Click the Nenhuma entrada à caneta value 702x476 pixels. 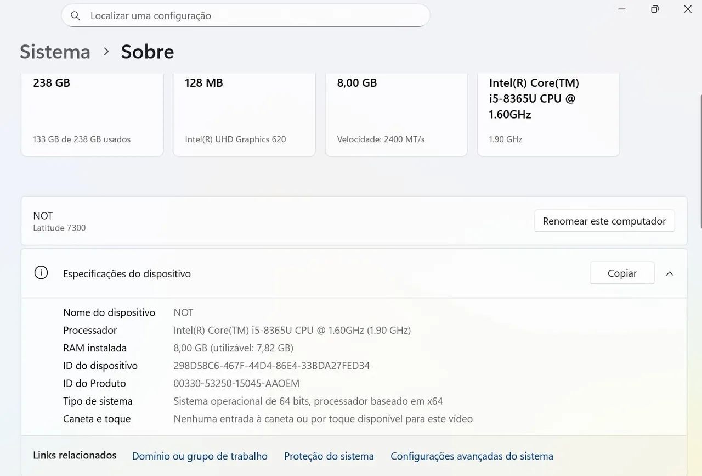click(x=323, y=419)
